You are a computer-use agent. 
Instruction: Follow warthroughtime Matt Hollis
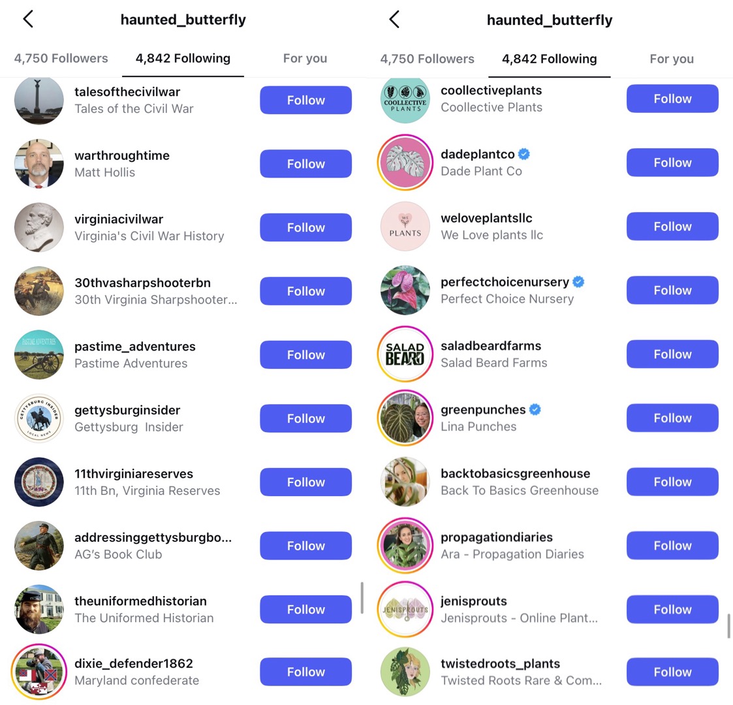tap(305, 164)
